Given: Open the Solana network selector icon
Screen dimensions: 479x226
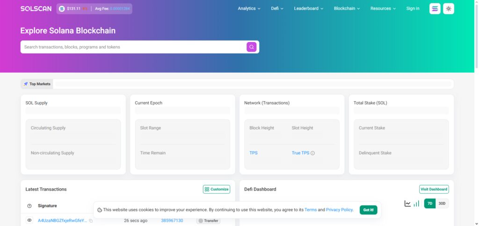Looking at the screenshot, I should click(435, 8).
